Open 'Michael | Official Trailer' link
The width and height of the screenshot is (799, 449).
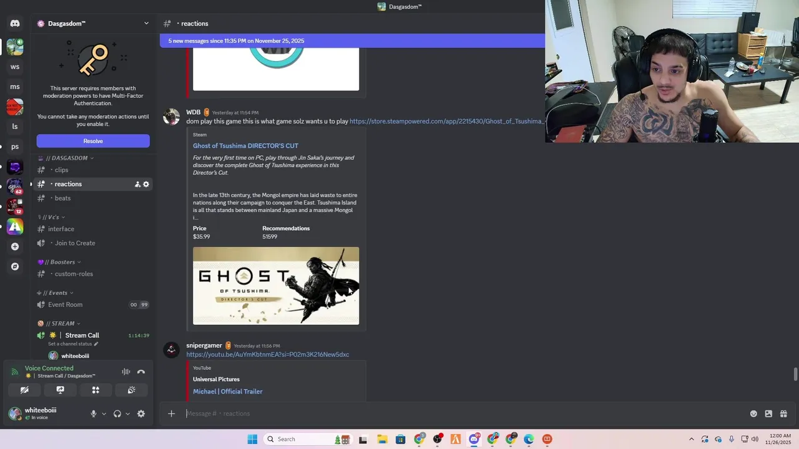(228, 392)
